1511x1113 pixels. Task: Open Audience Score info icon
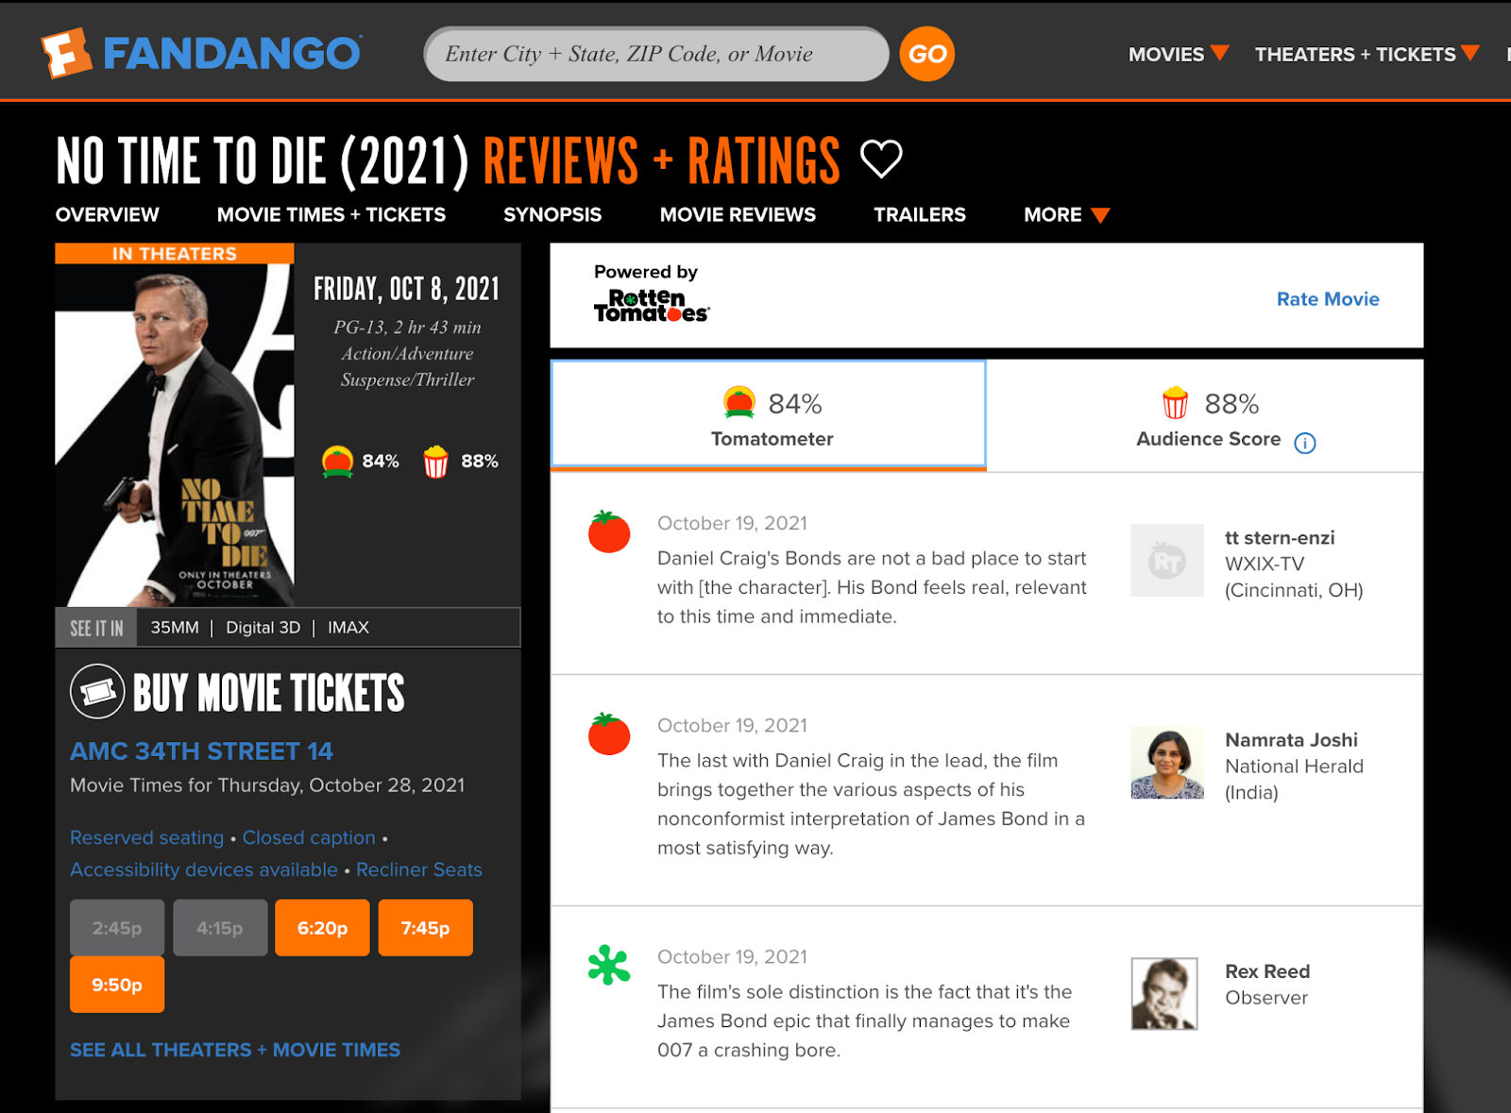tap(1305, 443)
